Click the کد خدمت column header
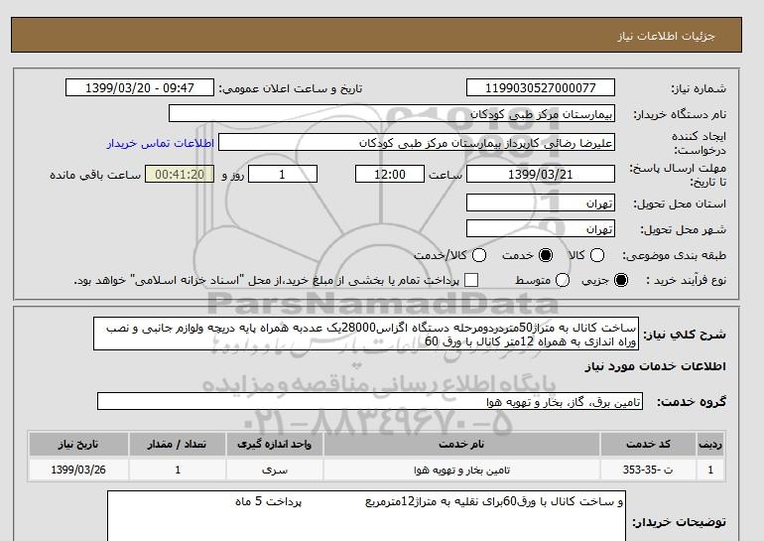 (648, 444)
